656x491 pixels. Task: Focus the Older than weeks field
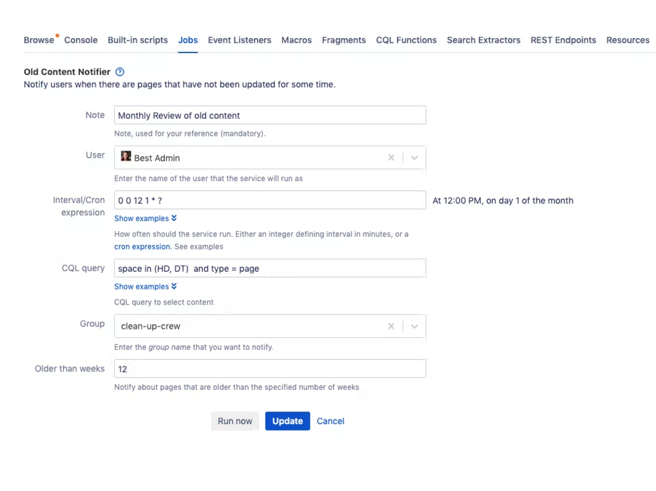coord(270,369)
